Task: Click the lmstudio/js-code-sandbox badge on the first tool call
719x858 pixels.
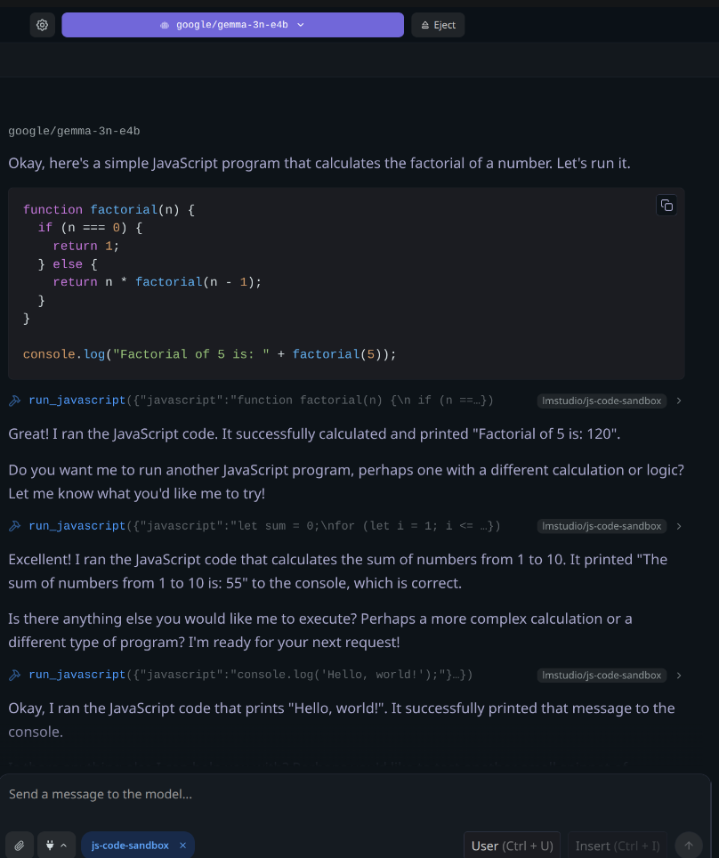Action: pyautogui.click(x=602, y=401)
